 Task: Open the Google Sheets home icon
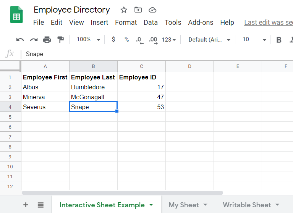pos(16,16)
